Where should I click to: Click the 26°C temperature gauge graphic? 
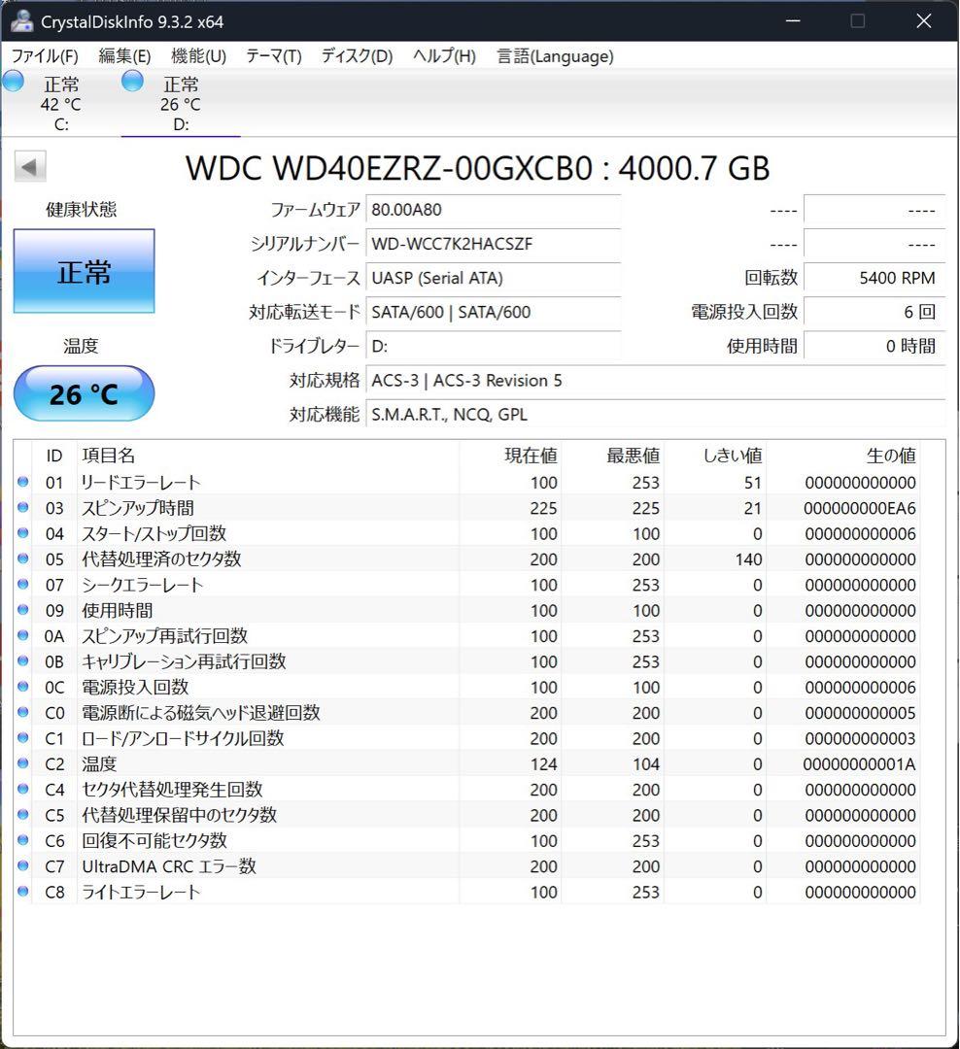(84, 393)
